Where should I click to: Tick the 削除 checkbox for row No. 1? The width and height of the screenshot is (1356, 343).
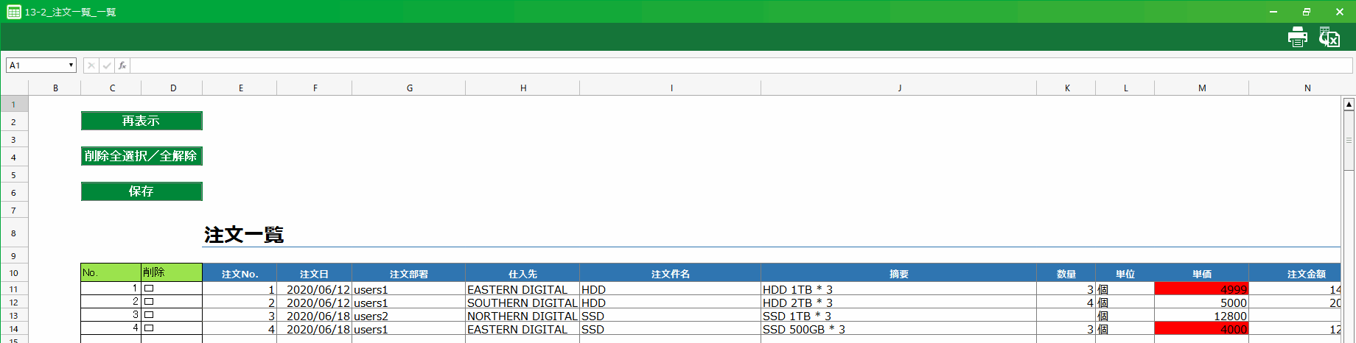coord(149,289)
